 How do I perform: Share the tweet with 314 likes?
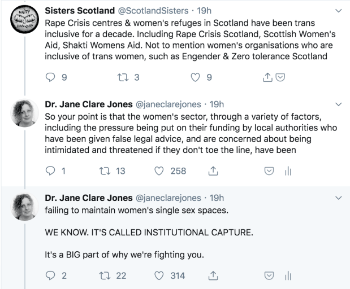tap(214, 276)
